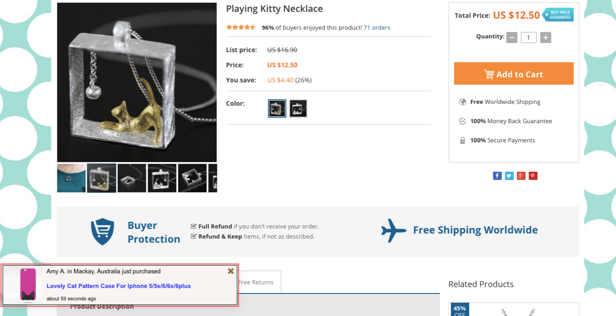This screenshot has width=616, height=316.
Task: Click the Best Price Guarantee badge
Action: pos(558,15)
